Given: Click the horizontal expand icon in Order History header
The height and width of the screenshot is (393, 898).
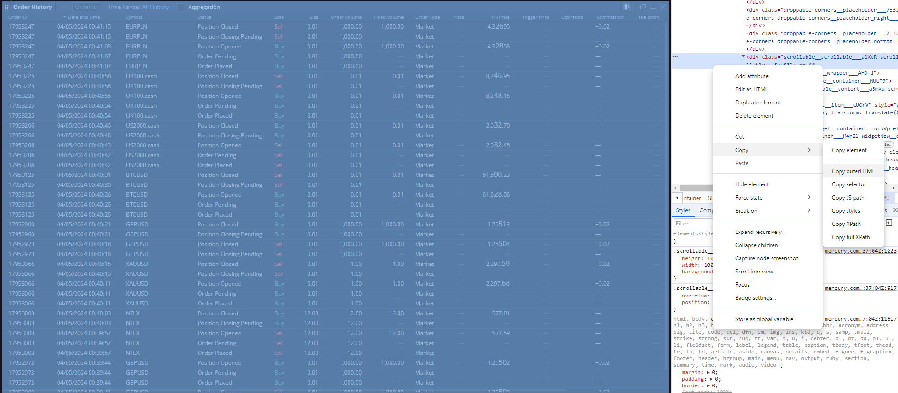Looking at the screenshot, I should (626, 7).
